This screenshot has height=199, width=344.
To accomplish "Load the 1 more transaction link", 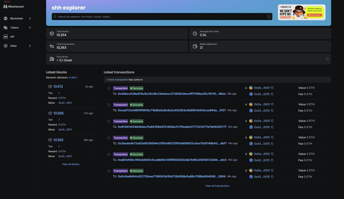I will point(117,80).
